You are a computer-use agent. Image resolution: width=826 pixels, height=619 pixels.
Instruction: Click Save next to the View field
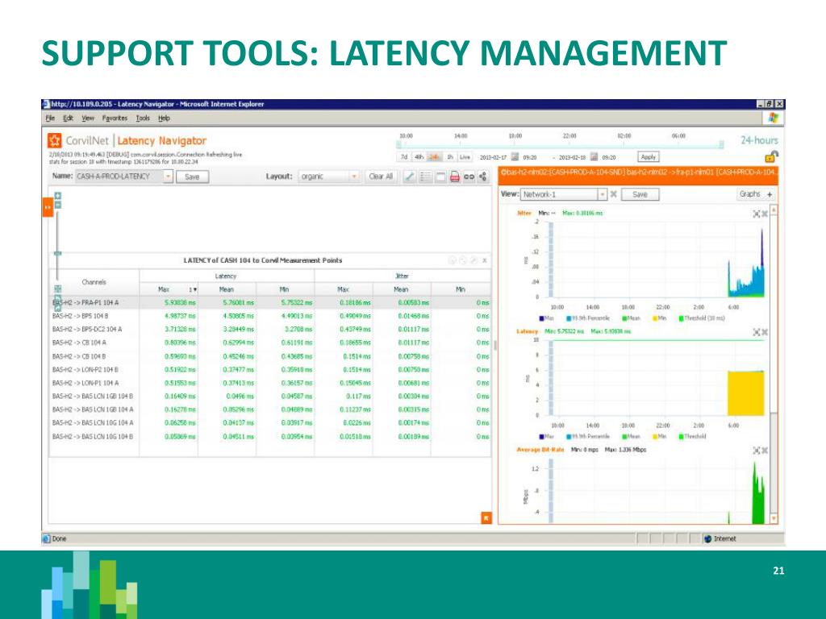pyautogui.click(x=640, y=194)
